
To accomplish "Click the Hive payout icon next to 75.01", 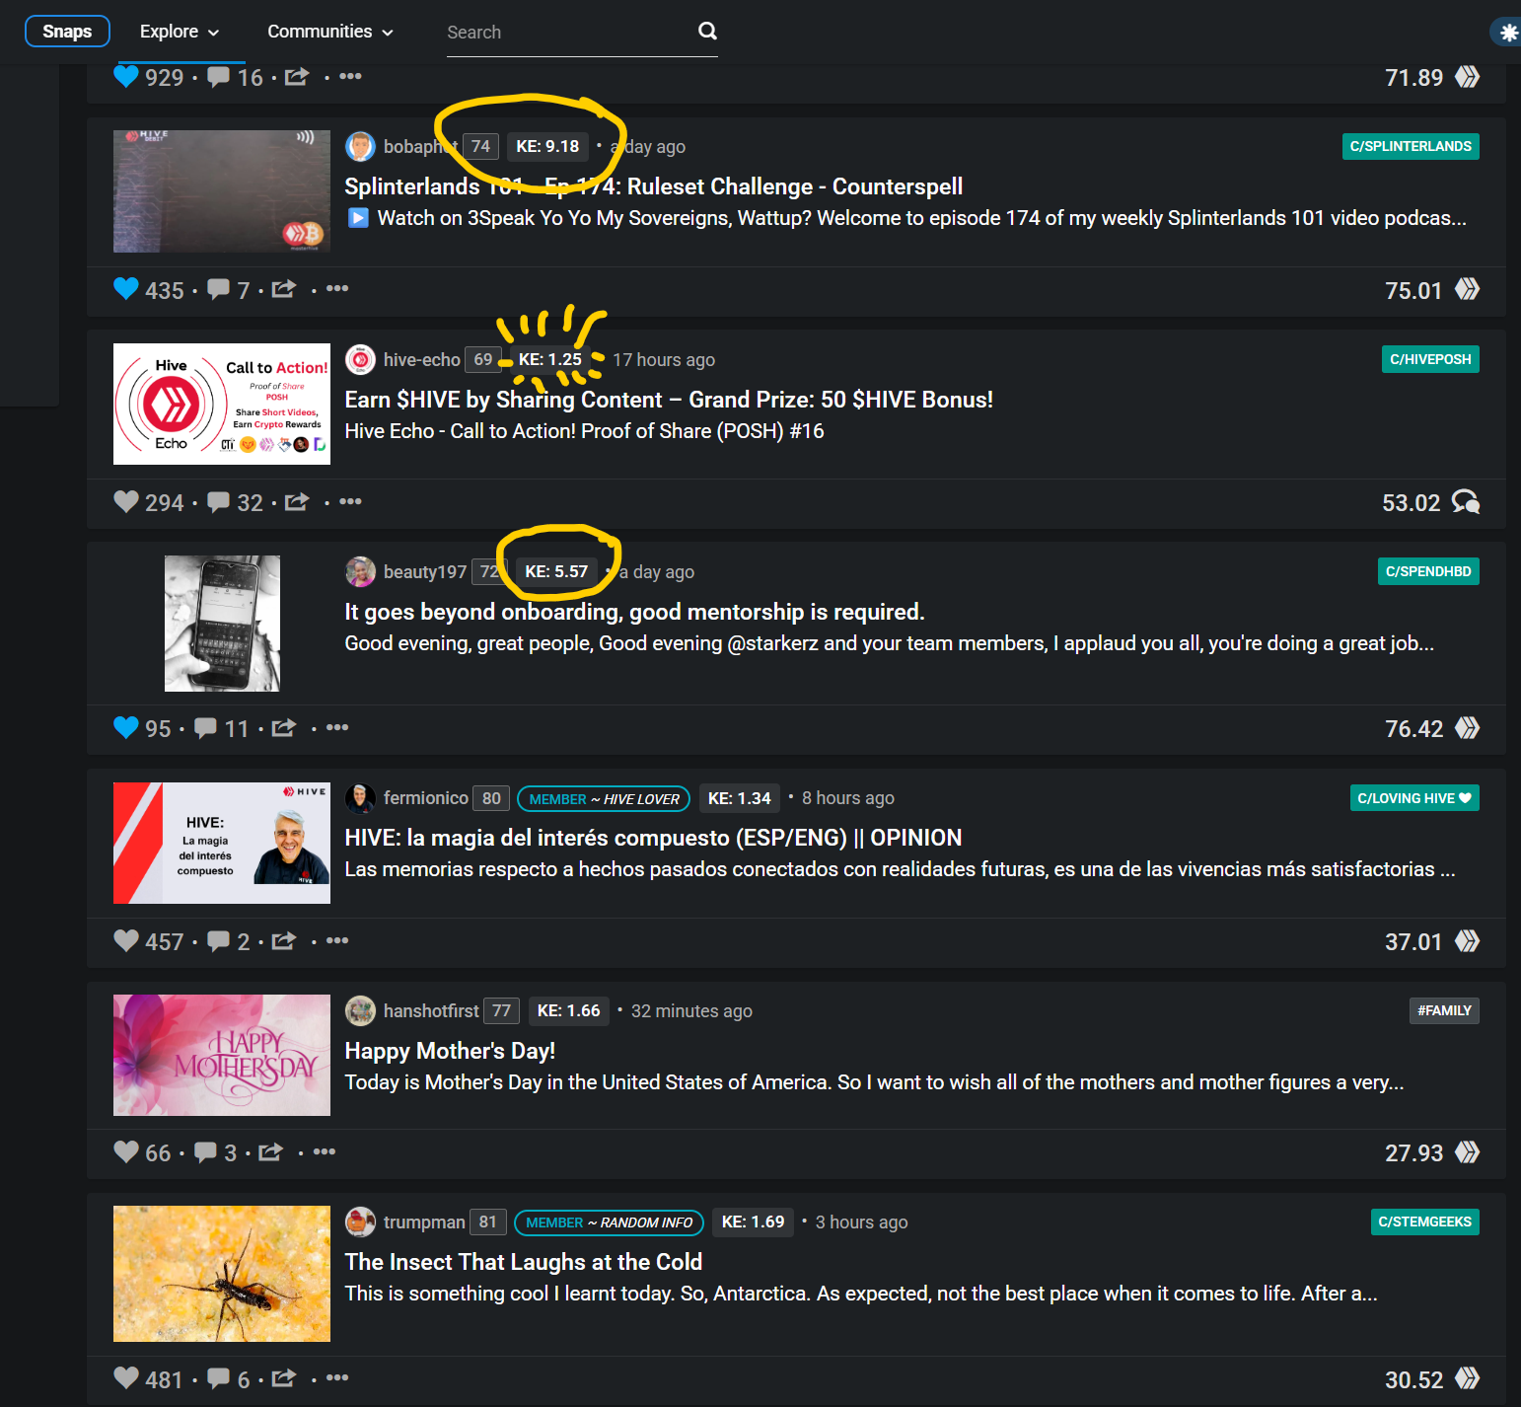I will point(1467,289).
